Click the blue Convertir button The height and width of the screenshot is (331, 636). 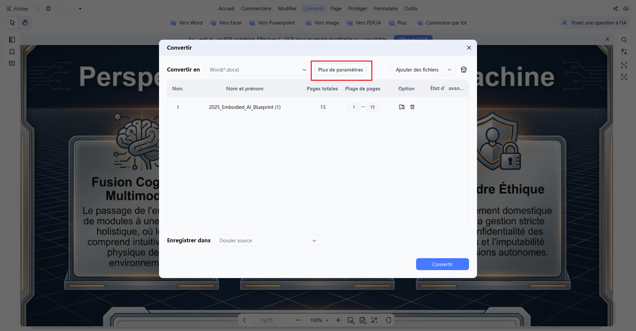click(x=442, y=264)
